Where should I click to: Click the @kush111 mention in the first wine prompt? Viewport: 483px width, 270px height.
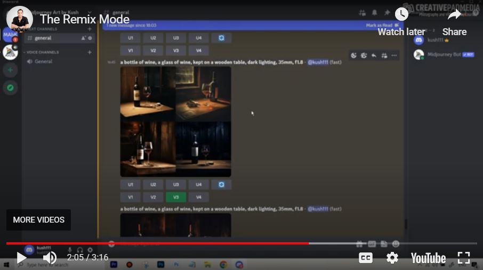pyautogui.click(x=318, y=62)
